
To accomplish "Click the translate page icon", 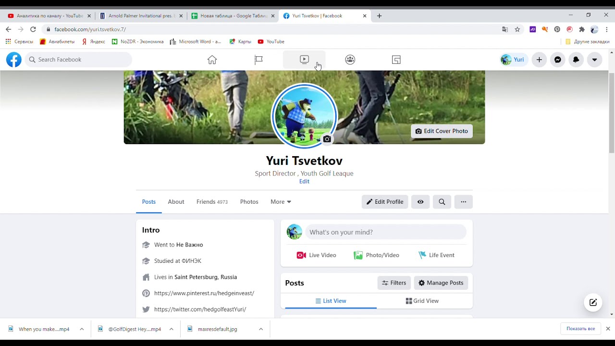I will tap(505, 29).
